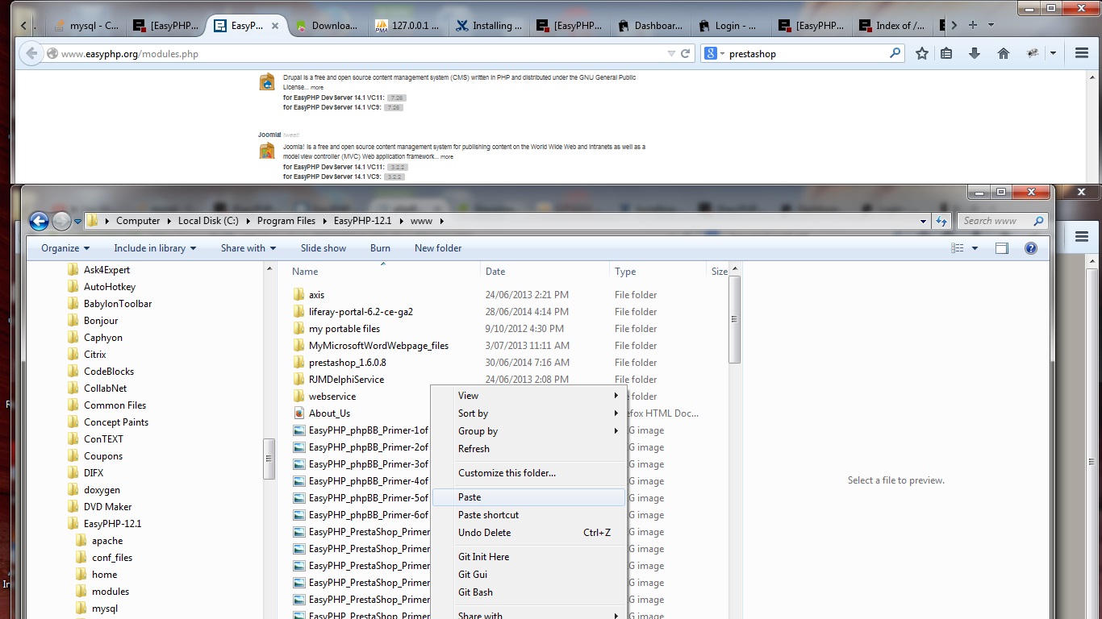Switch to the Downloa... tab
This screenshot has height=619, width=1102.
click(327, 26)
